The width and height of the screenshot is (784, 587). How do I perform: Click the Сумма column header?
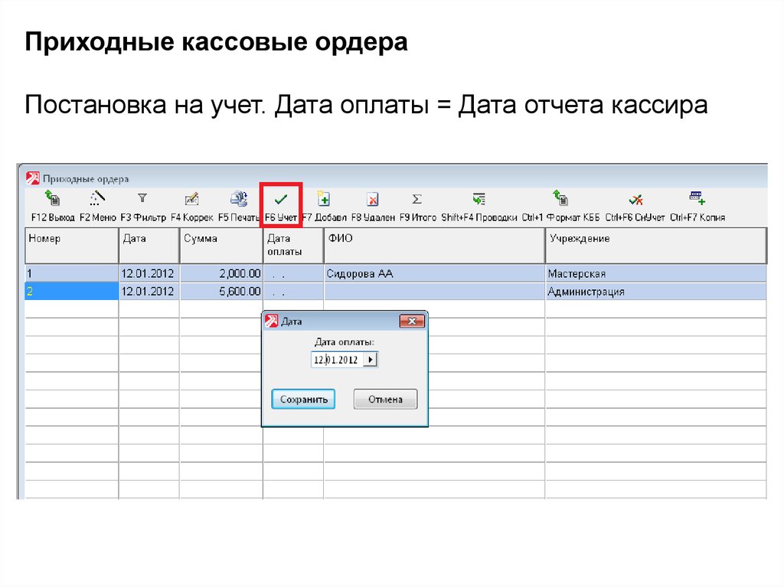(220, 245)
